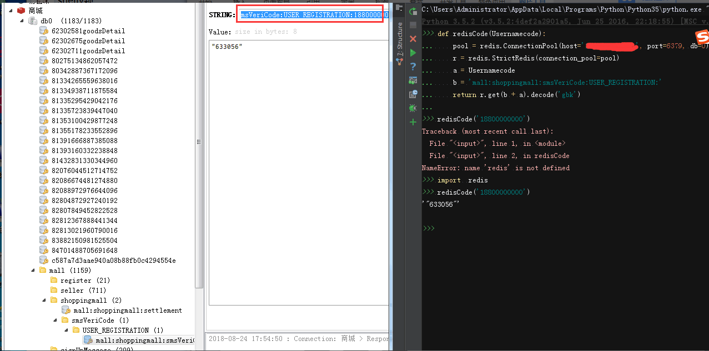Select key 82807849452822528
Viewport: 709px width, 351px height.
[x=84, y=210]
